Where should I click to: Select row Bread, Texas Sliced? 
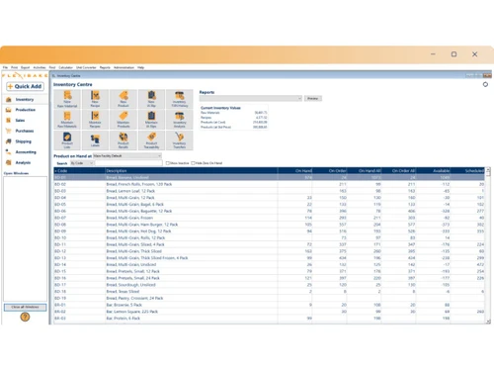click(x=269, y=292)
